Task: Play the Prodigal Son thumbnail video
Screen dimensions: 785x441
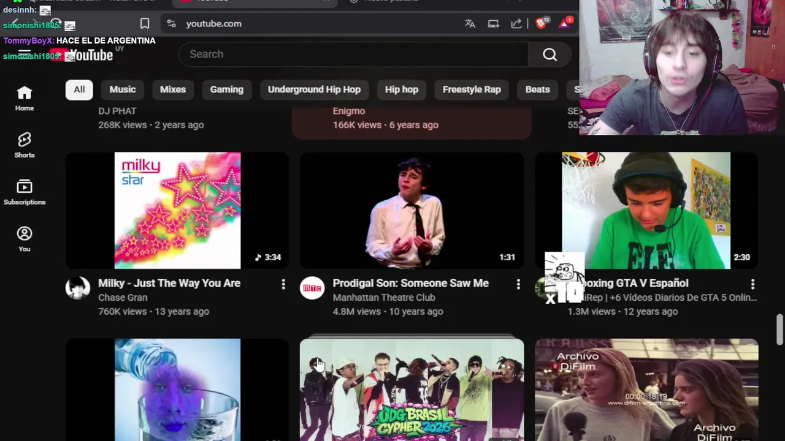Action: tap(412, 211)
